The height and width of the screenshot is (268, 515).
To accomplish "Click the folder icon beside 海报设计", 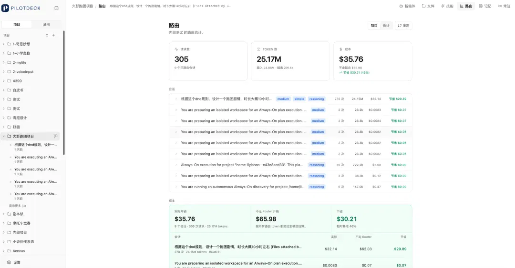I will (9, 118).
